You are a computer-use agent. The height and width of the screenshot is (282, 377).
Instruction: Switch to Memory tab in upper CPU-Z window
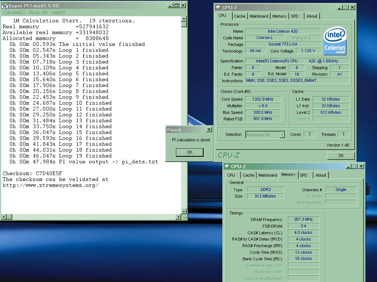(x=279, y=16)
